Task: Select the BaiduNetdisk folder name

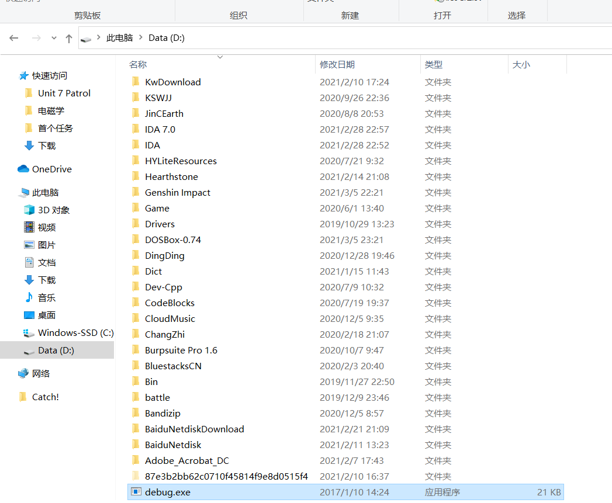Action: (x=173, y=445)
